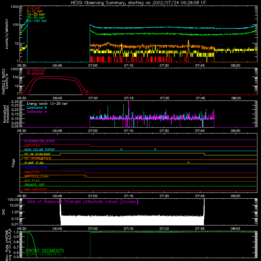Click the ECLIPSE_FLAG label
Viewport: 261px width, 261px height.
click(36, 167)
